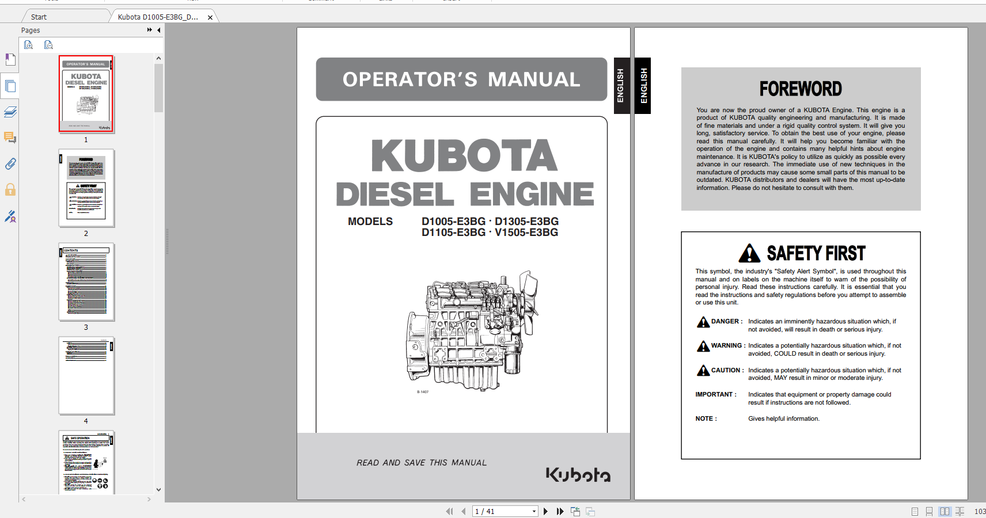Switch to the Start tab

pos(39,17)
